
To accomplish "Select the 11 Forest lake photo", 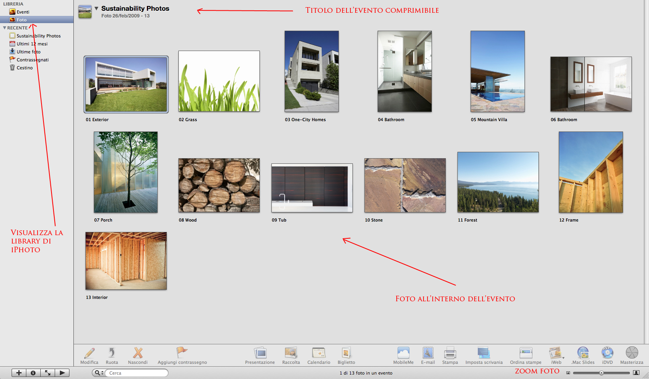I will click(x=498, y=182).
